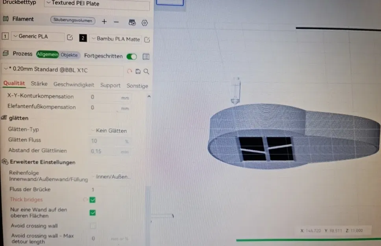Viewport: 381px width, 246px height.
Task: Enable the Avoid crossing wall checkbox
Action: click(x=93, y=226)
